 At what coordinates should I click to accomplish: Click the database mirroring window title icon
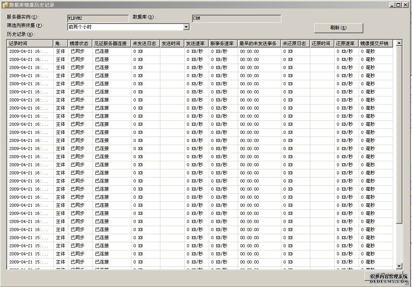pyautogui.click(x=5, y=5)
